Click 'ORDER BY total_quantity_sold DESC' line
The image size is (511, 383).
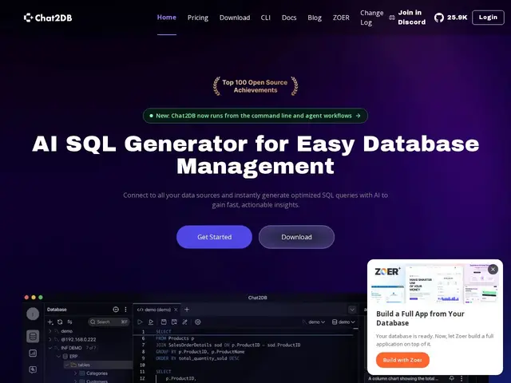click(197, 358)
